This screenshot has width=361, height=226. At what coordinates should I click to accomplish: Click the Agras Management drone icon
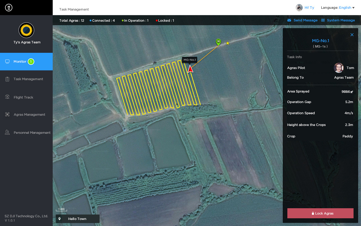click(x=8, y=115)
